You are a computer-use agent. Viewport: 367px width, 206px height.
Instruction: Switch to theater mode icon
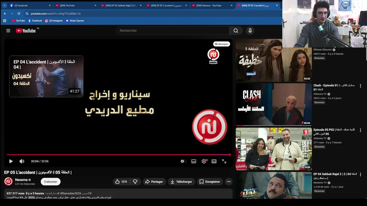point(214,161)
